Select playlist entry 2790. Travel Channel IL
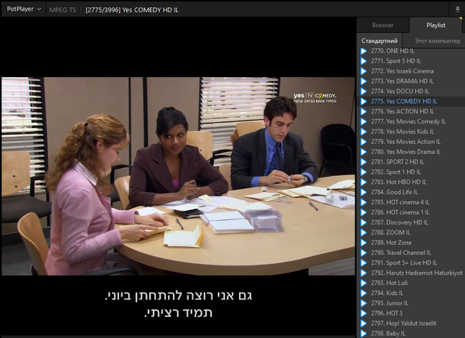The height and width of the screenshot is (338, 465). [411, 253]
